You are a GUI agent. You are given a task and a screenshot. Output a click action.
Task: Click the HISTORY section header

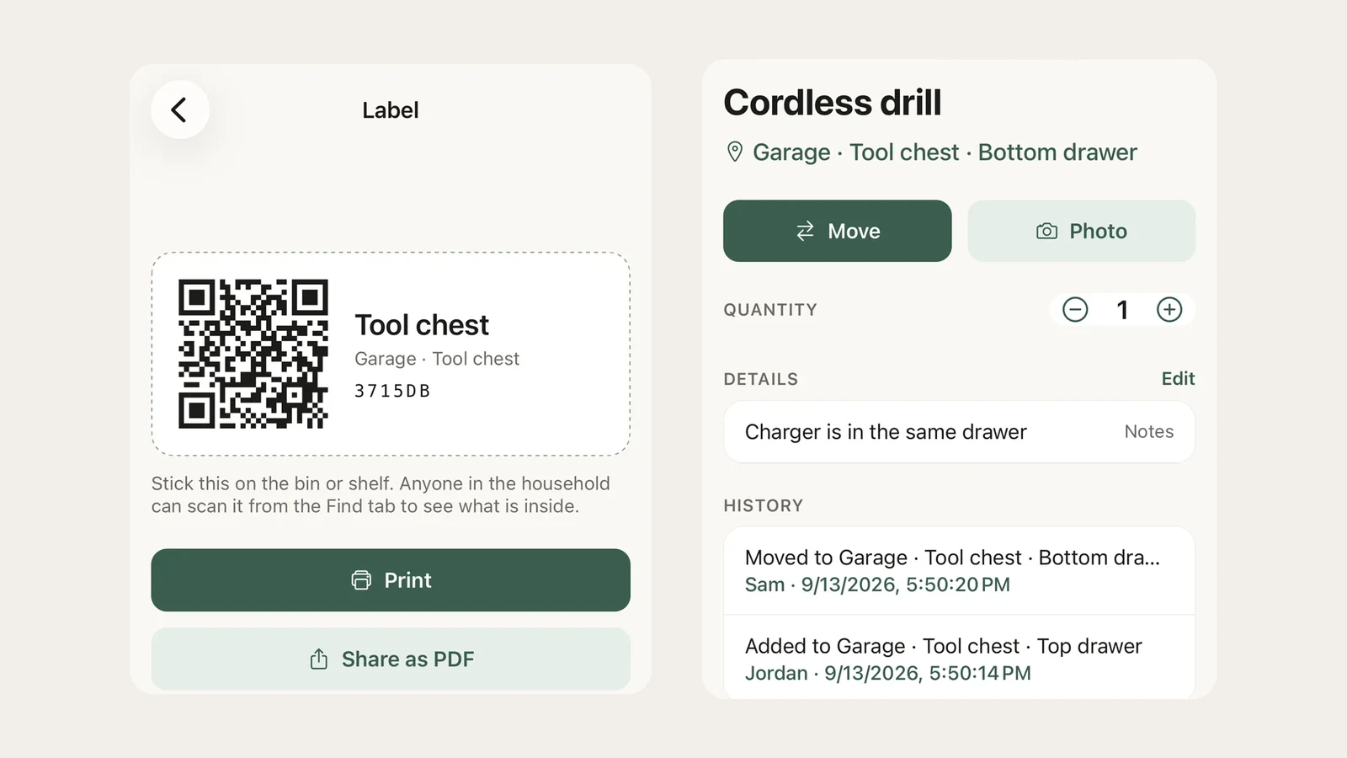(764, 505)
